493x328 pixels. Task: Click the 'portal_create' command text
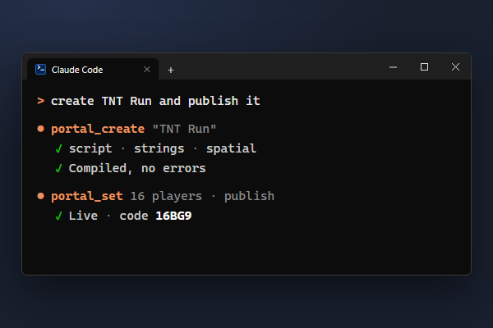point(98,129)
